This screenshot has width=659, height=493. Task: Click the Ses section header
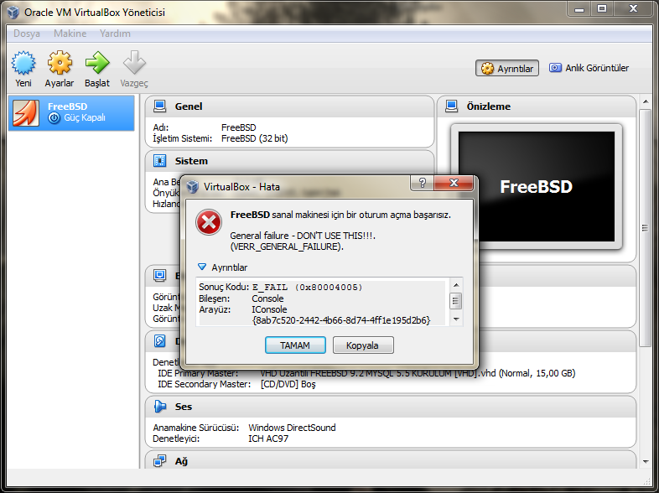click(391, 407)
